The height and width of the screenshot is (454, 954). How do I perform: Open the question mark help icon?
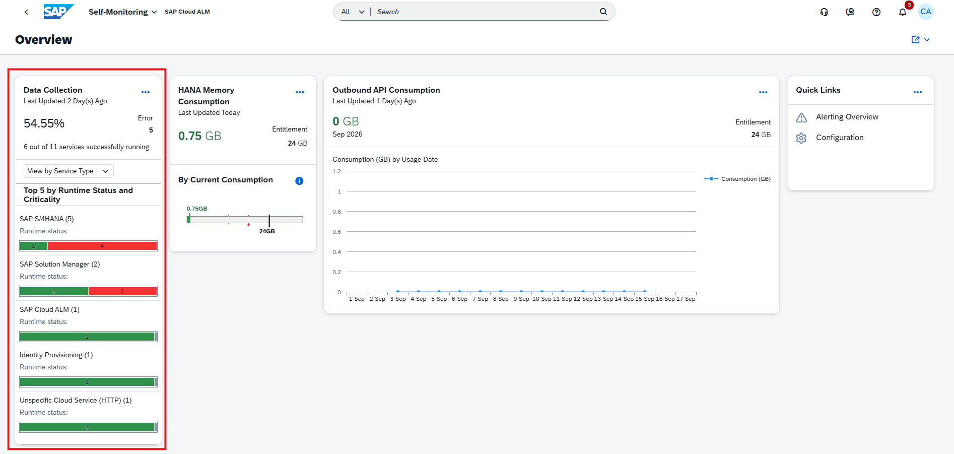(x=876, y=12)
